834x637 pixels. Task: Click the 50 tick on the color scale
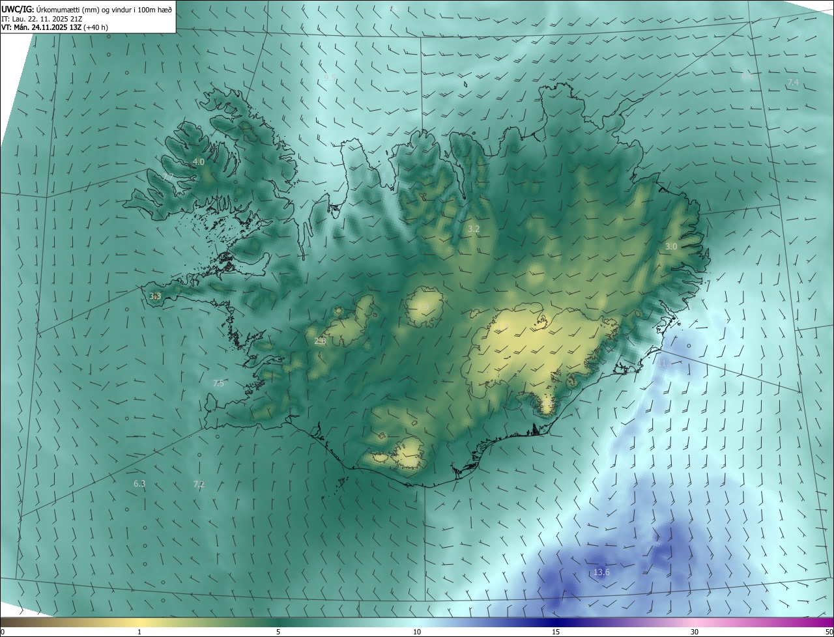coord(829,632)
